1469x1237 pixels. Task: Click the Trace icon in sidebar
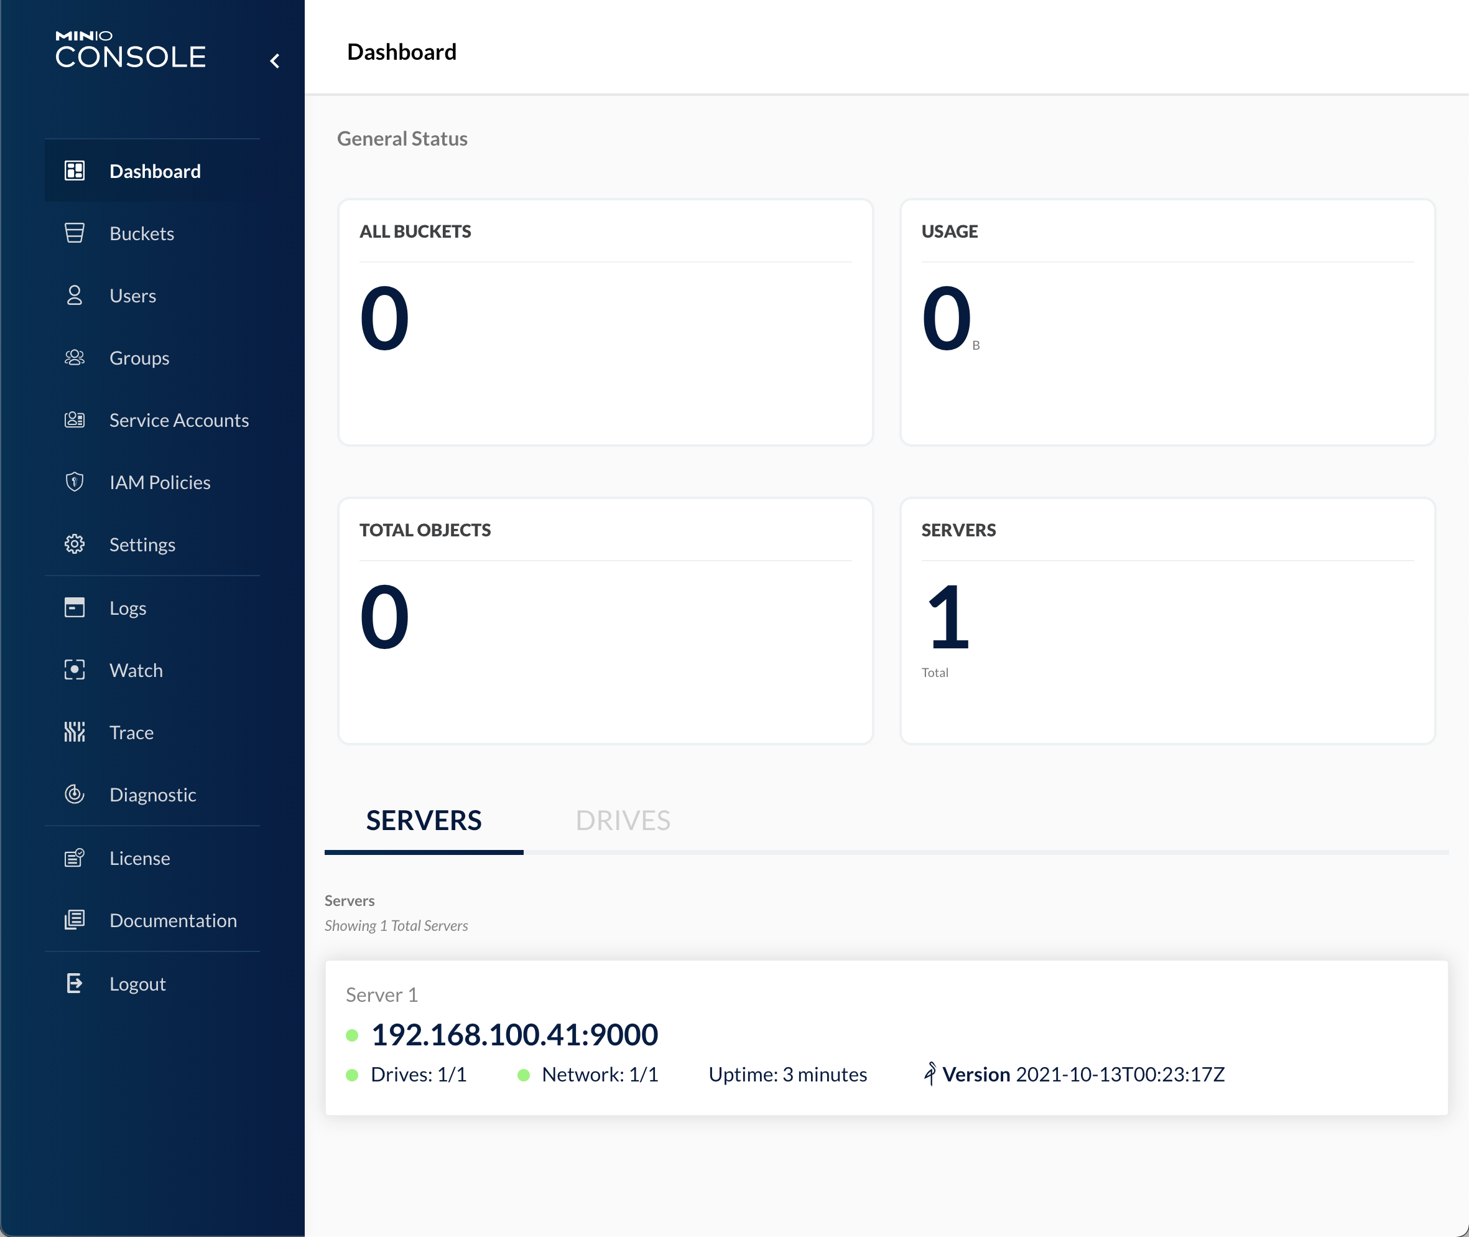[x=74, y=732]
